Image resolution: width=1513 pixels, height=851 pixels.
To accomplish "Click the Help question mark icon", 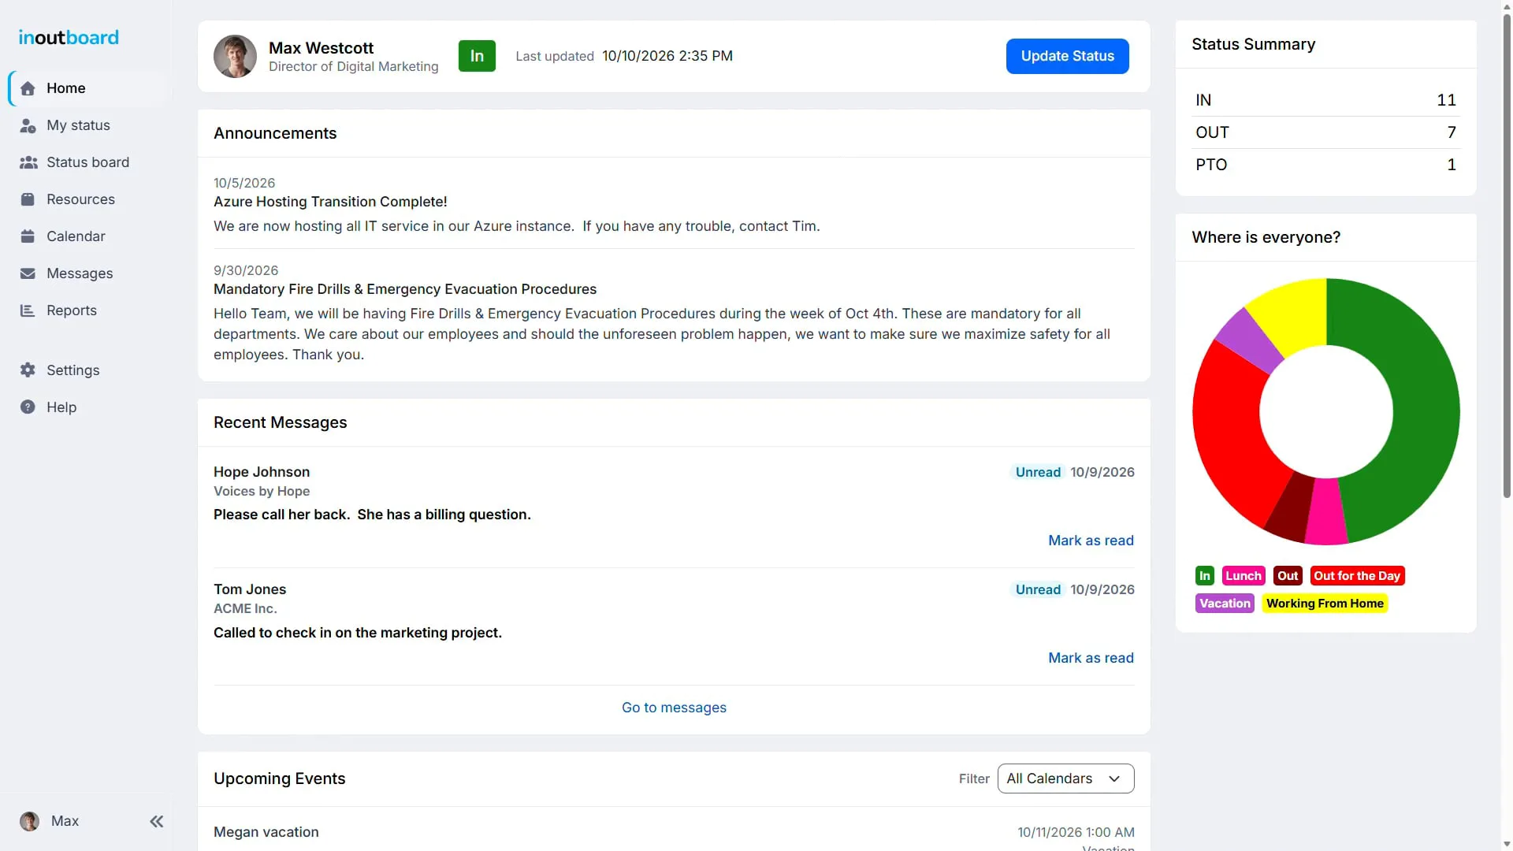I will click(x=28, y=407).
